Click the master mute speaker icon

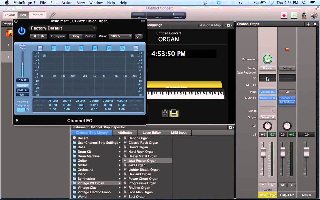click(x=314, y=15)
